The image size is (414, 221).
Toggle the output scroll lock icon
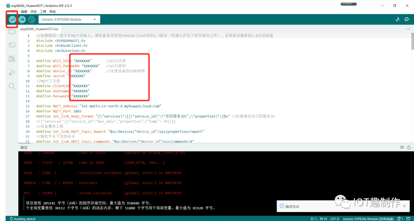(409, 147)
